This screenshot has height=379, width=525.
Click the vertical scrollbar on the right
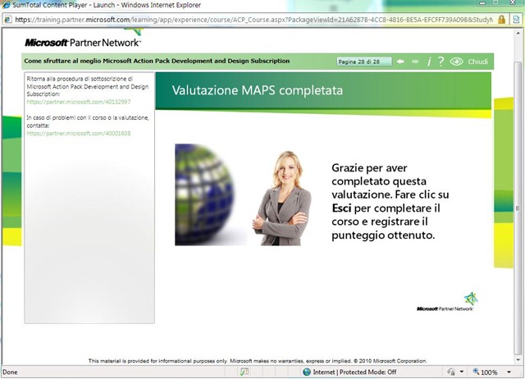(518, 208)
